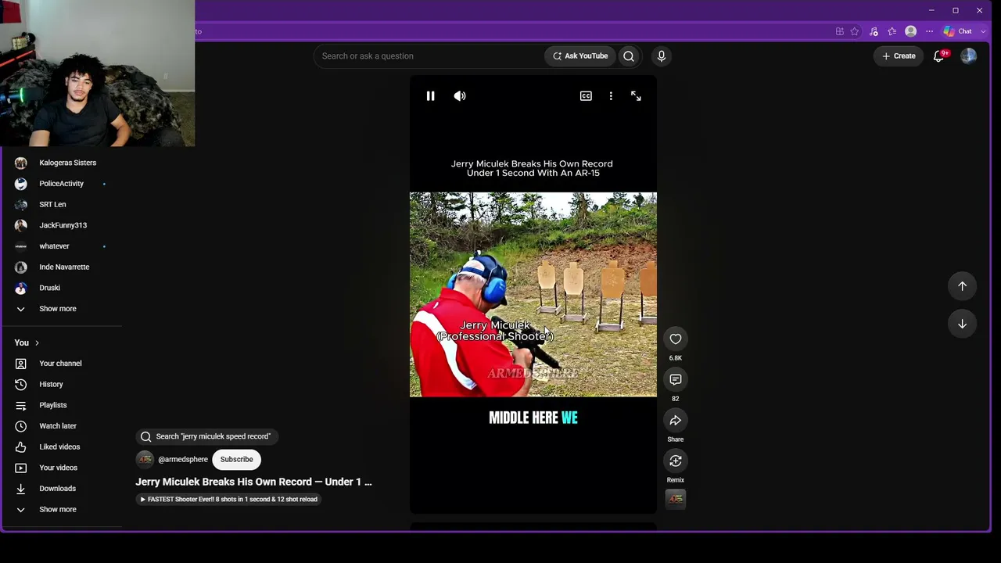Click the Create button
This screenshot has width=1001, height=563.
[x=899, y=56]
